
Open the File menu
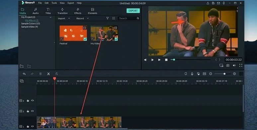click(x=40, y=3)
